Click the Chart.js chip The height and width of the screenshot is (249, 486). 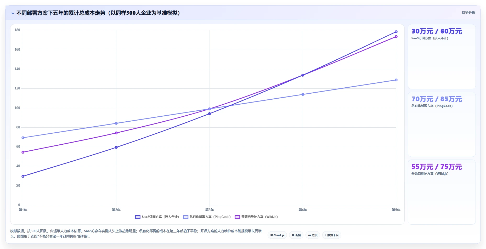pyautogui.click(x=277, y=235)
